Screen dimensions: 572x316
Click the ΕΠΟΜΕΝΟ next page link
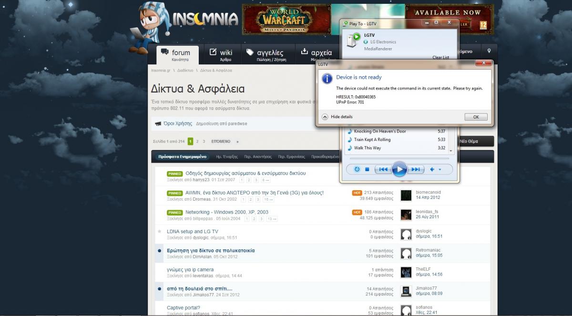221,142
